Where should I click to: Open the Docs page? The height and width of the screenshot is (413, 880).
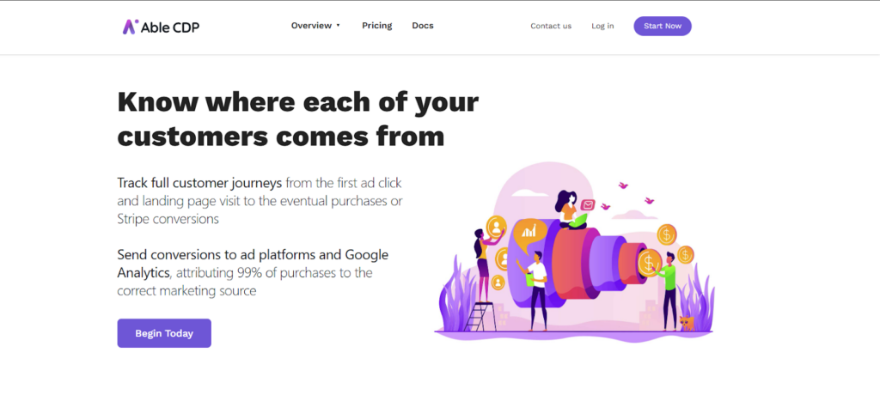coord(423,26)
